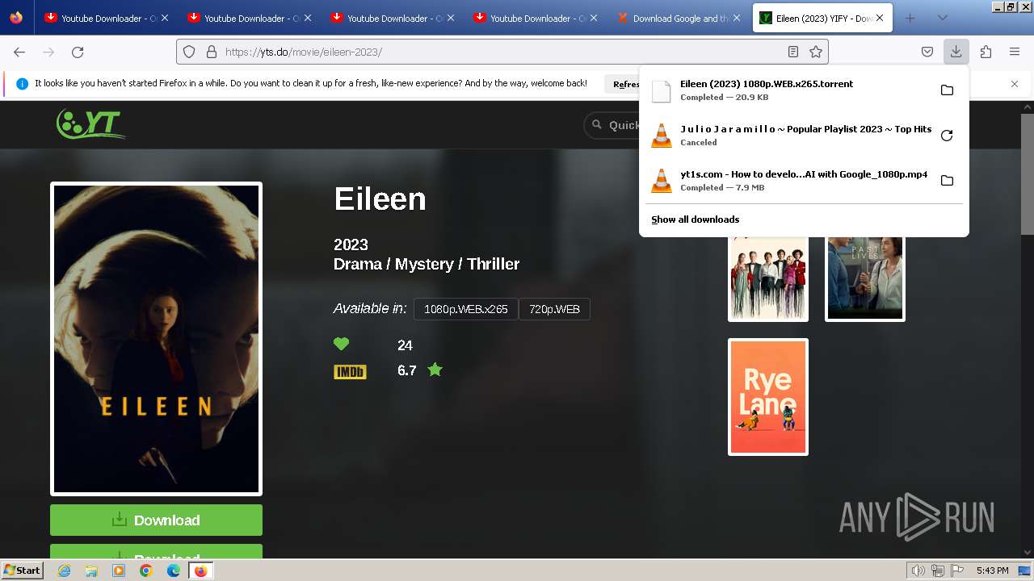Focus the URL address bar
The height and width of the screenshot is (581, 1034).
[x=501, y=52]
